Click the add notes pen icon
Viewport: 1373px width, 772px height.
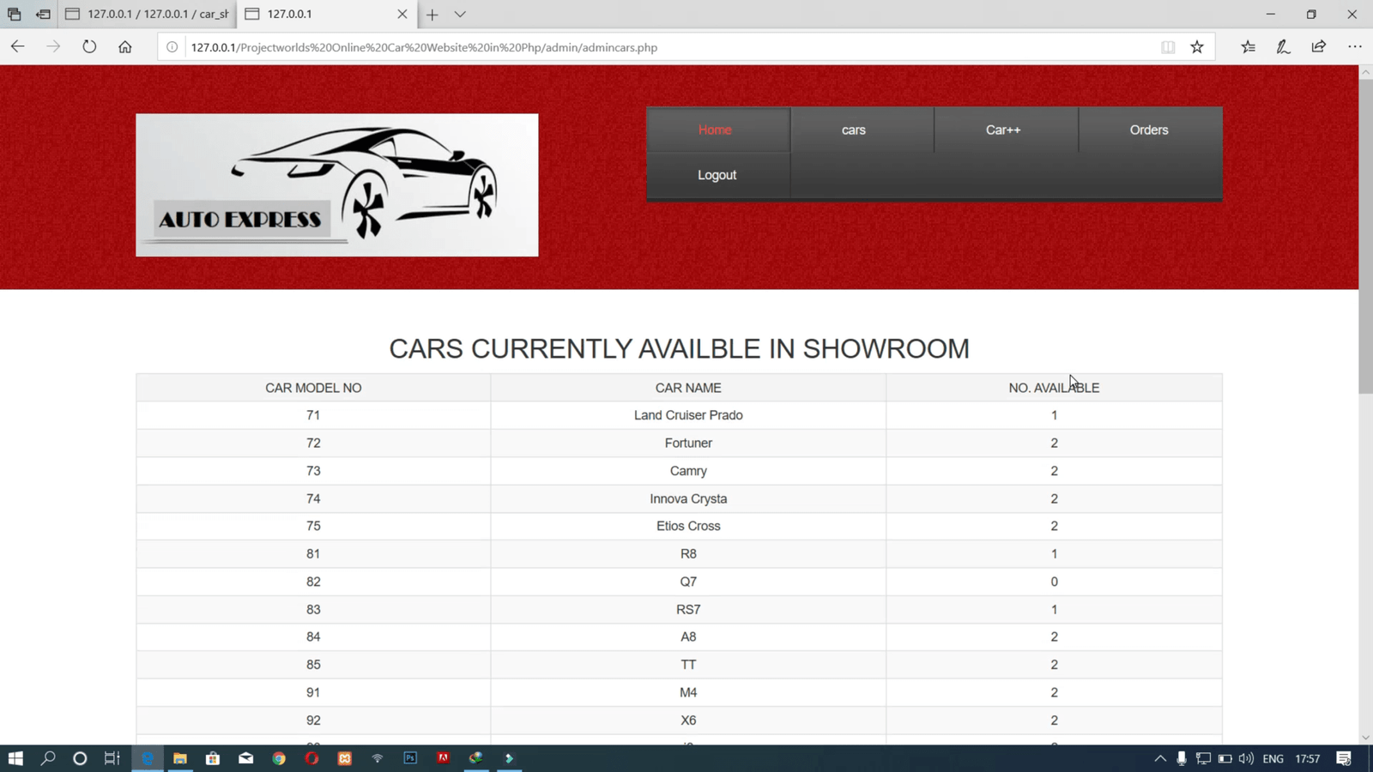(x=1283, y=47)
